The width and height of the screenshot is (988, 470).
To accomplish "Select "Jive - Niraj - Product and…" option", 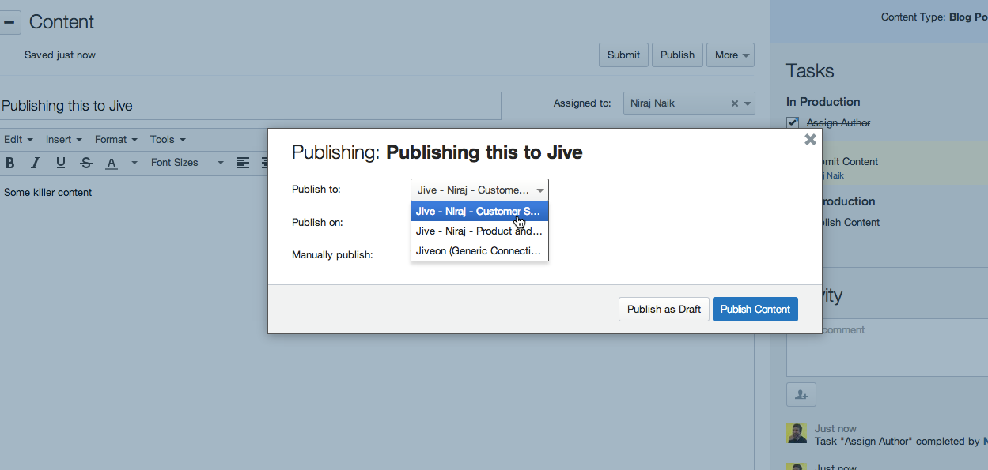I will (479, 231).
